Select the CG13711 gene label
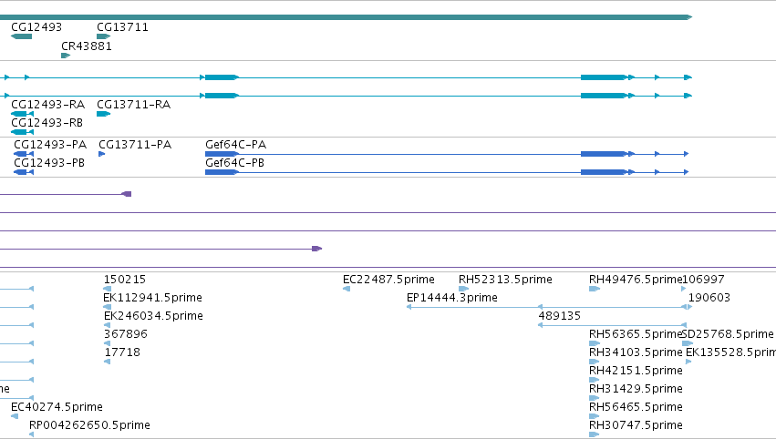 [x=122, y=27]
